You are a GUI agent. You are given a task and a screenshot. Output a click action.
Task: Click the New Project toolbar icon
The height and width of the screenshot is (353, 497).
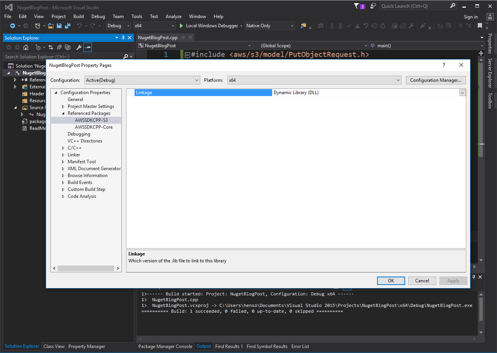tap(38, 26)
